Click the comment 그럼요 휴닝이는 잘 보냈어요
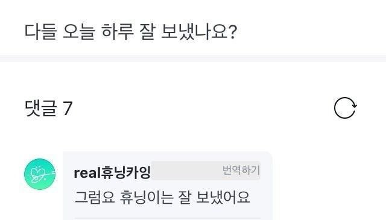The height and width of the screenshot is (220, 386). point(162,197)
